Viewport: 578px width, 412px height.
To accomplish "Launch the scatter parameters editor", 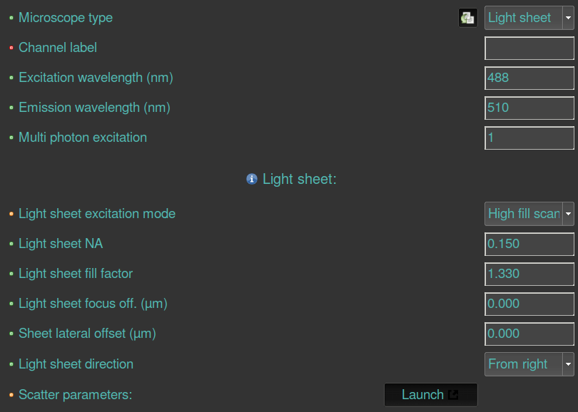I will click(430, 394).
